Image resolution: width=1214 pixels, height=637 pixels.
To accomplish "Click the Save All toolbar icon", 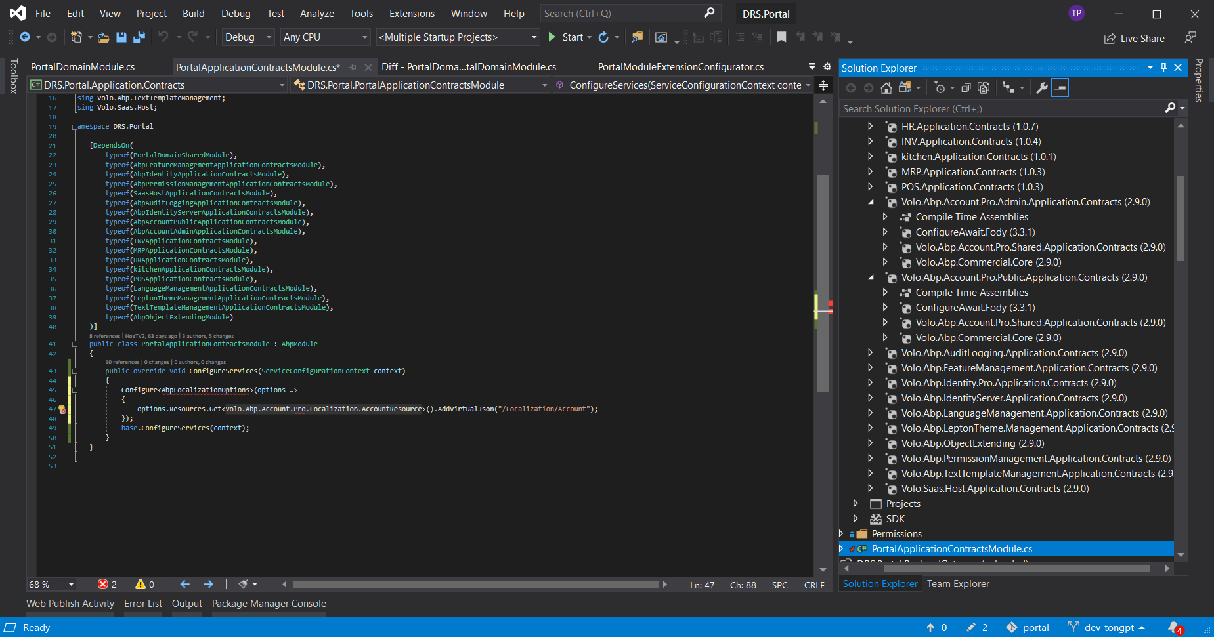I will point(139,37).
